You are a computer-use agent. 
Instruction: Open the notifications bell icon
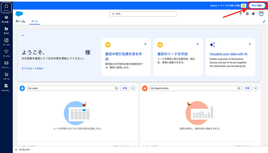253,14
